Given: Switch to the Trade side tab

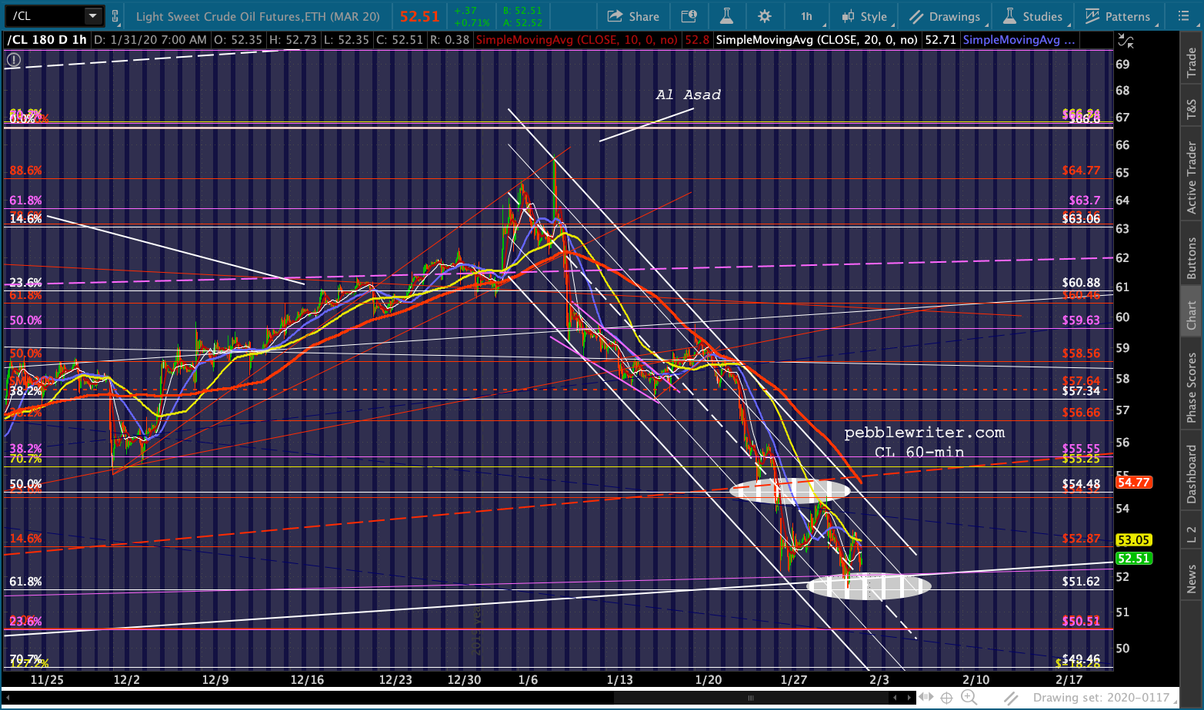Looking at the screenshot, I should pos(1192,62).
